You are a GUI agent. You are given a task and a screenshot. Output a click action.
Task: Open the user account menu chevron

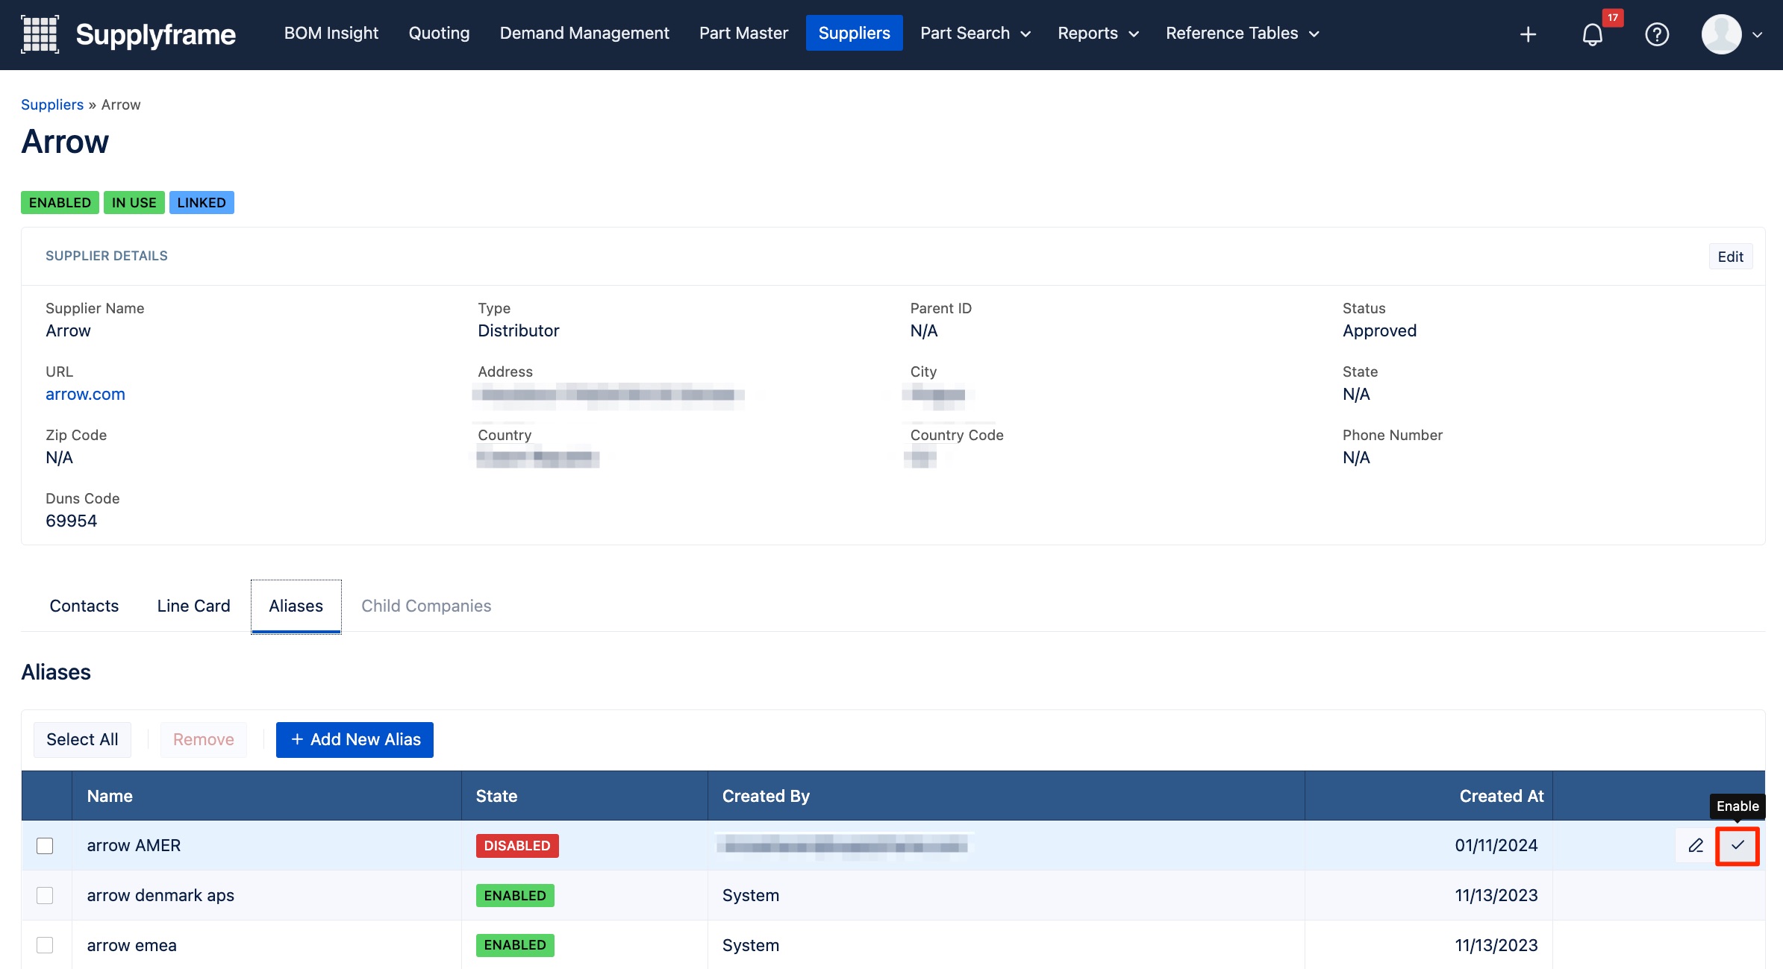click(1758, 34)
